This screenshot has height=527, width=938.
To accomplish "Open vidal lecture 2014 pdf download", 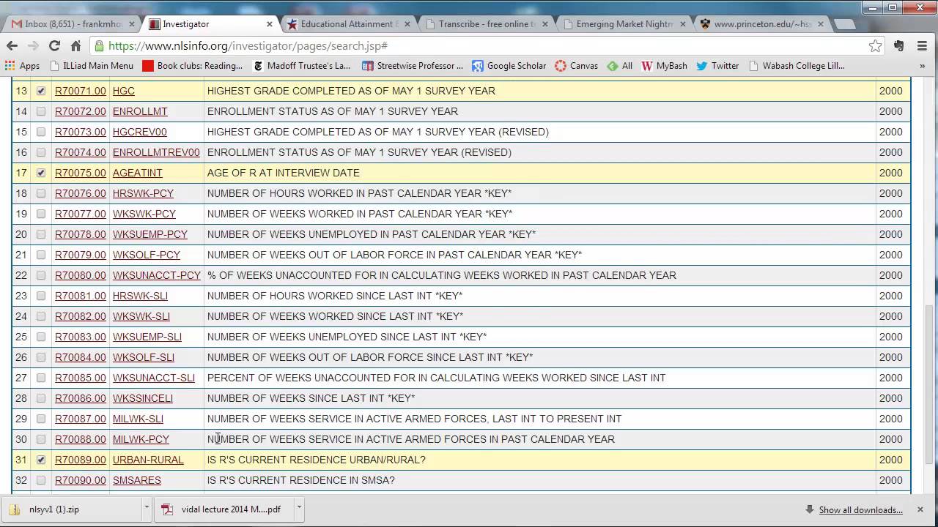I will click(224, 509).
